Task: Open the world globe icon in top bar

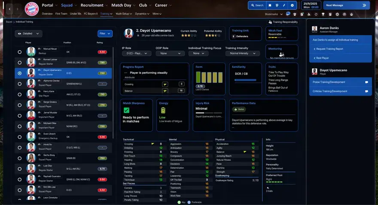Action: (277, 5)
